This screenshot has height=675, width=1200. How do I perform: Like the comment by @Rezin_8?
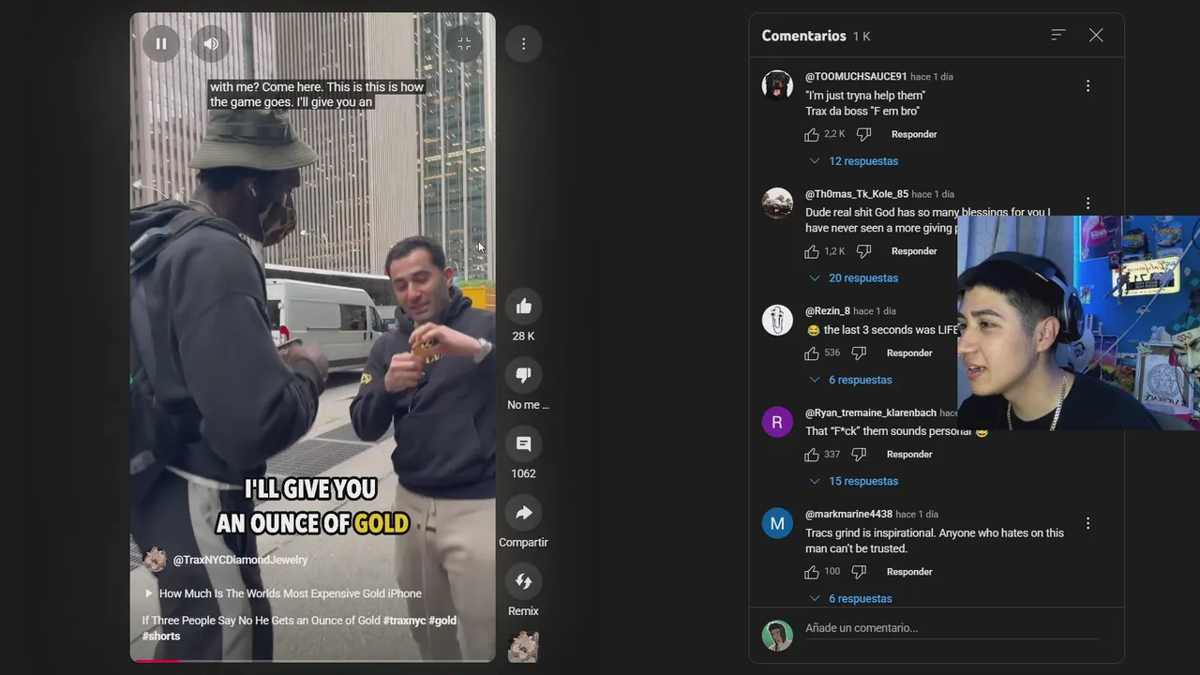812,353
